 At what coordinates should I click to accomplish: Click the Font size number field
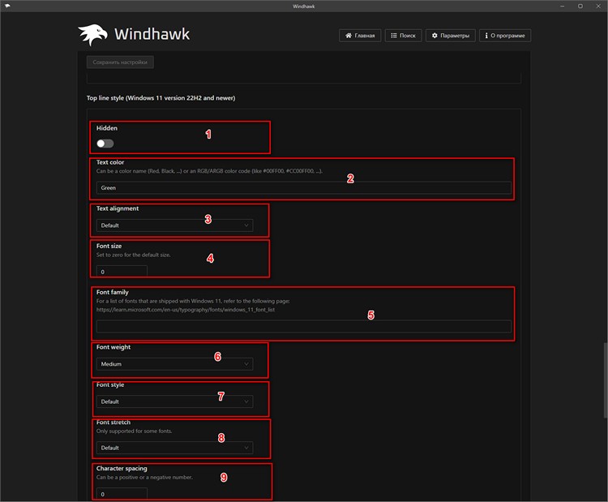pyautogui.click(x=122, y=272)
